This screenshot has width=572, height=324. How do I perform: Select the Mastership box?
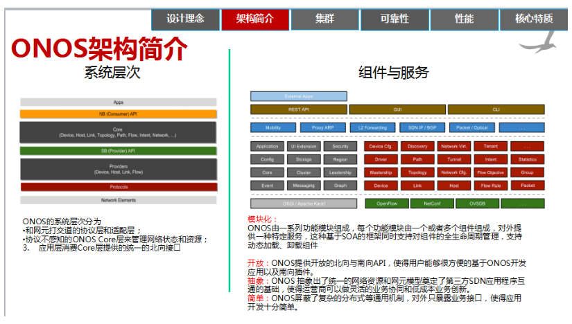(381, 172)
